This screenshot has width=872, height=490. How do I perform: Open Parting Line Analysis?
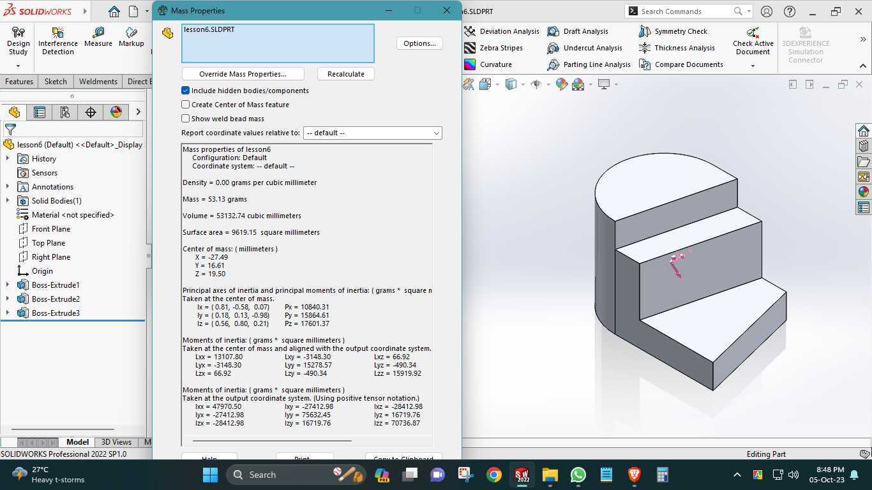tap(589, 64)
